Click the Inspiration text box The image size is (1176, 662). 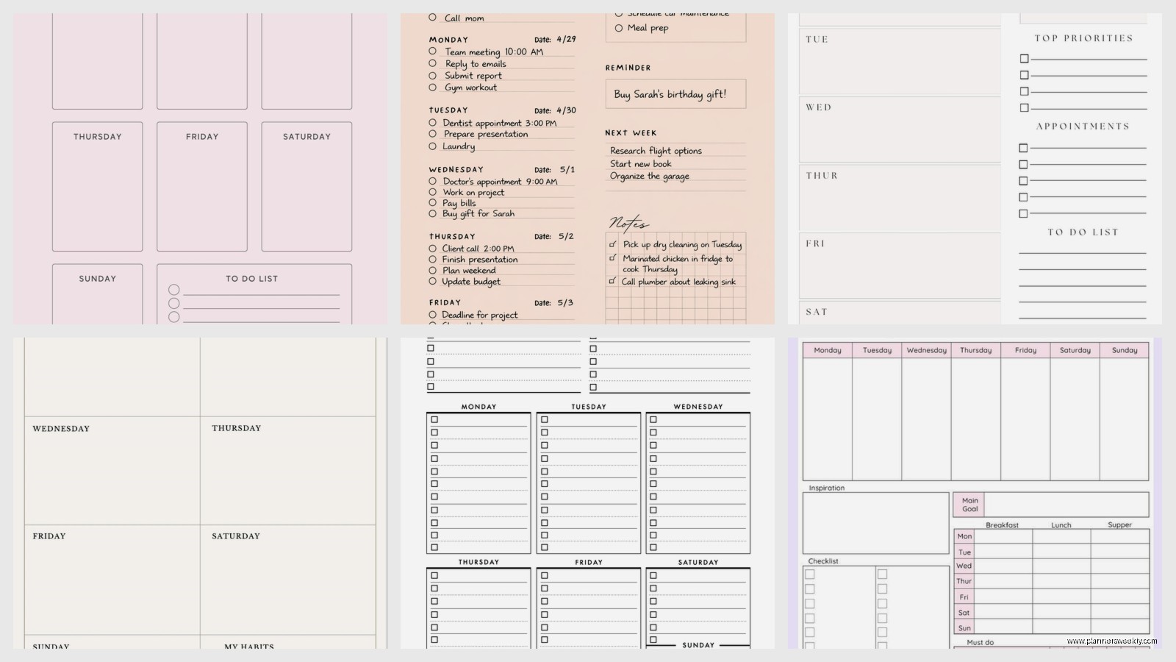875,524
